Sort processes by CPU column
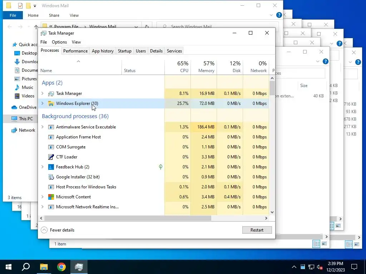This screenshot has height=274, width=366. click(178, 67)
